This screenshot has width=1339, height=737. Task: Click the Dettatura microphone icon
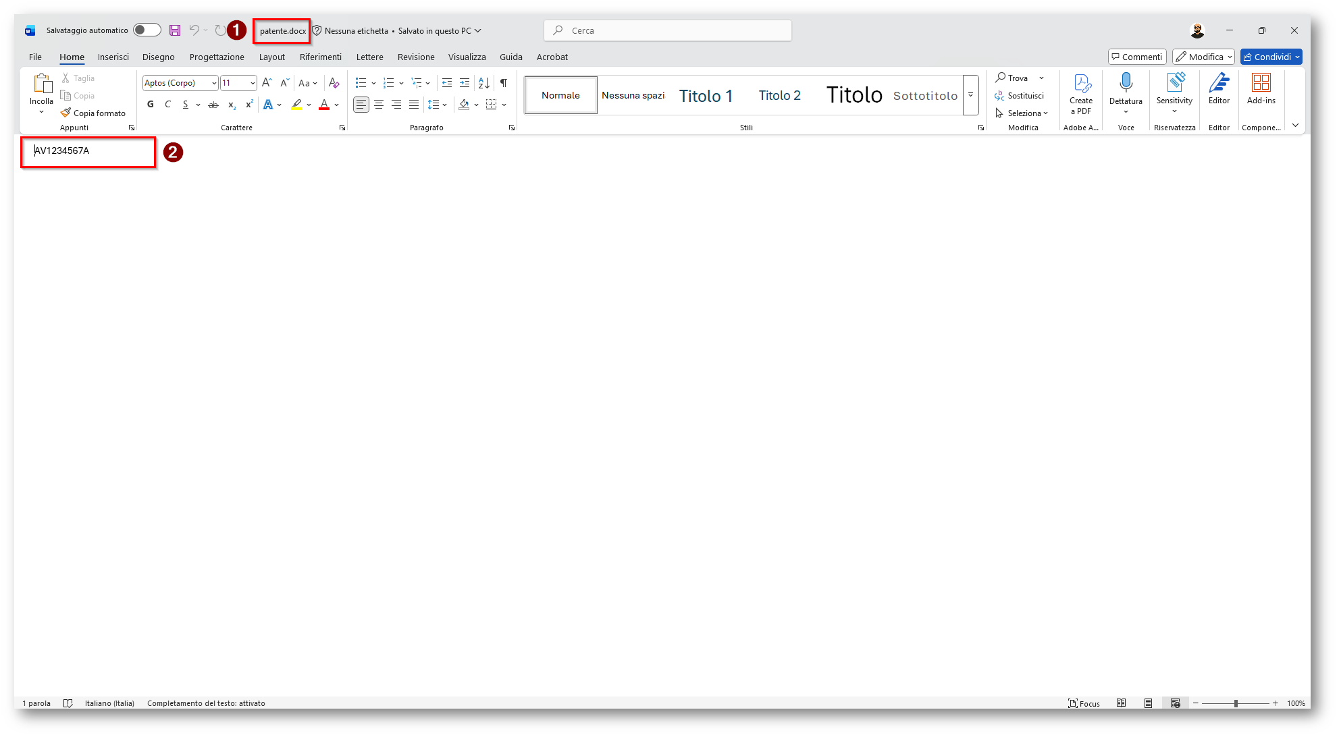[x=1126, y=83]
